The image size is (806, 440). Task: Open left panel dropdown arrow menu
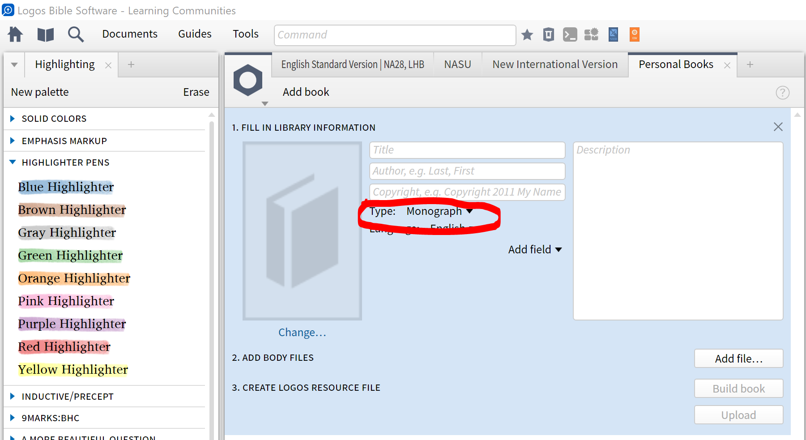point(14,65)
